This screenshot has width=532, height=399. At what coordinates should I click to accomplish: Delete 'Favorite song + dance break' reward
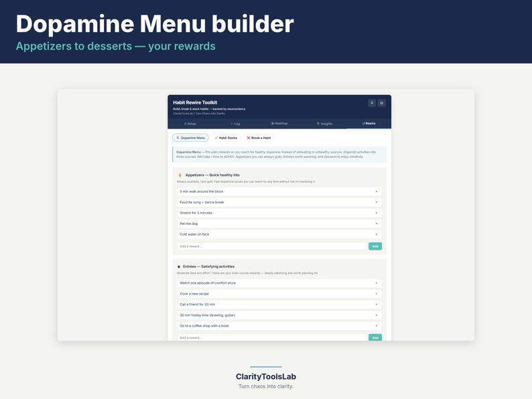377,202
